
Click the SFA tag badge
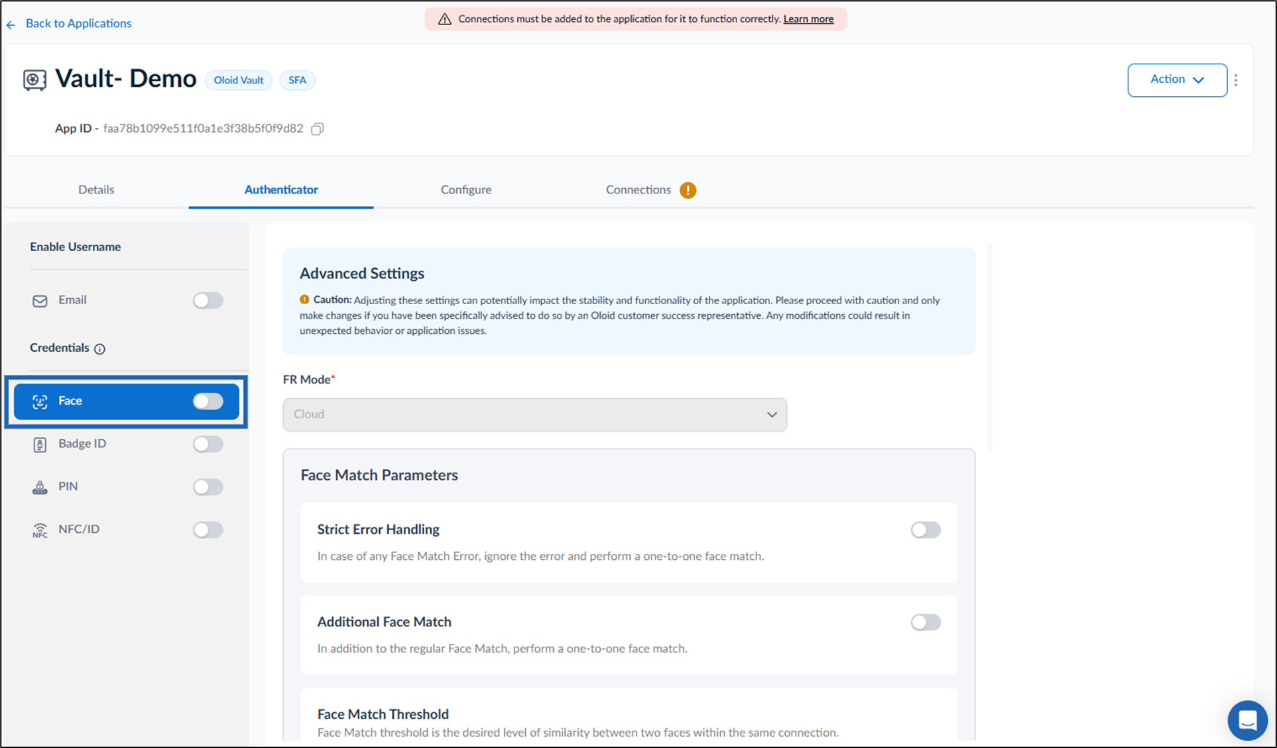tap(297, 80)
